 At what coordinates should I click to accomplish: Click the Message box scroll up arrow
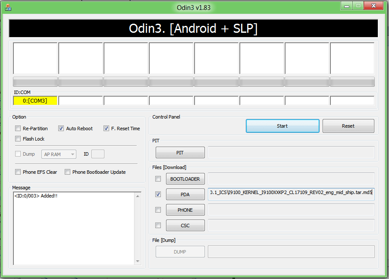tap(138, 196)
